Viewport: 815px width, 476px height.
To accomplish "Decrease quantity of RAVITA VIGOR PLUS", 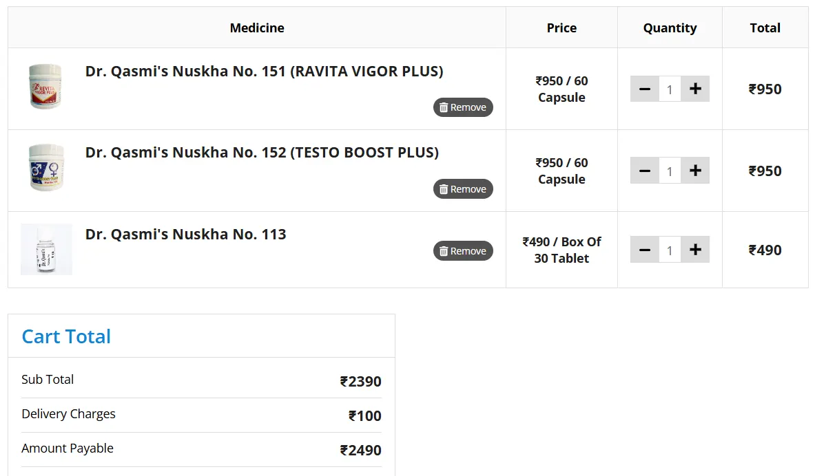I will (645, 89).
